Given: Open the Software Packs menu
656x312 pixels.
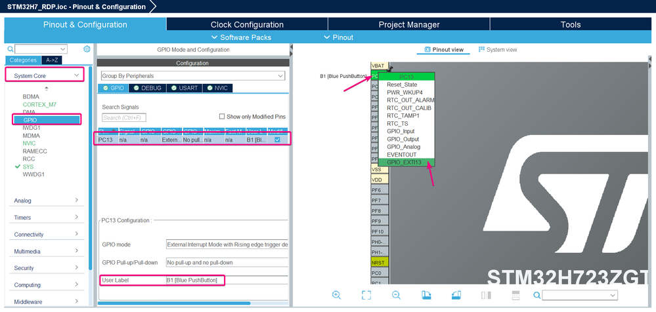Looking at the screenshot, I should click(x=242, y=37).
